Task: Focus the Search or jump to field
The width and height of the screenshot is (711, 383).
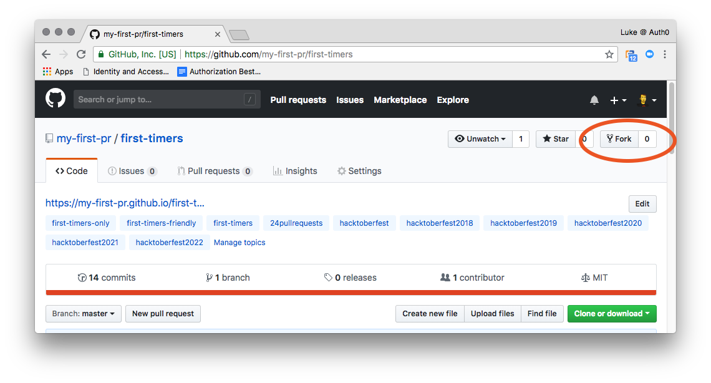Action: [167, 99]
